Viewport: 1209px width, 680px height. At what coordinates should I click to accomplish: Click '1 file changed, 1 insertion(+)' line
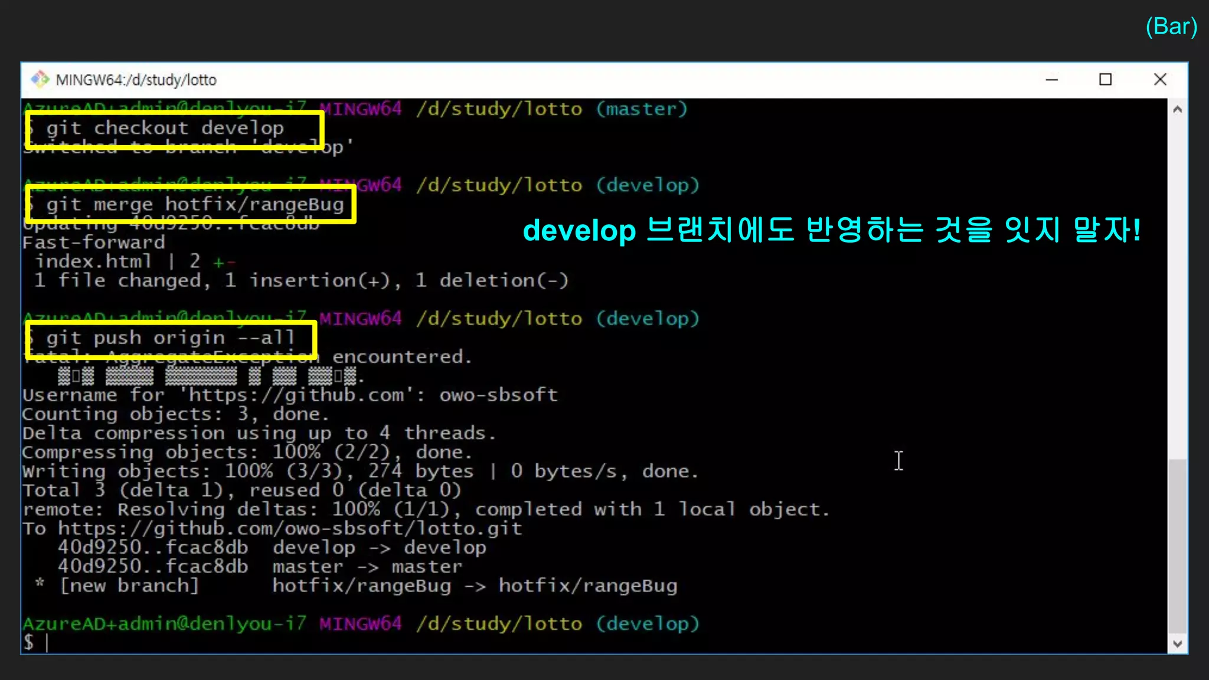(x=301, y=280)
